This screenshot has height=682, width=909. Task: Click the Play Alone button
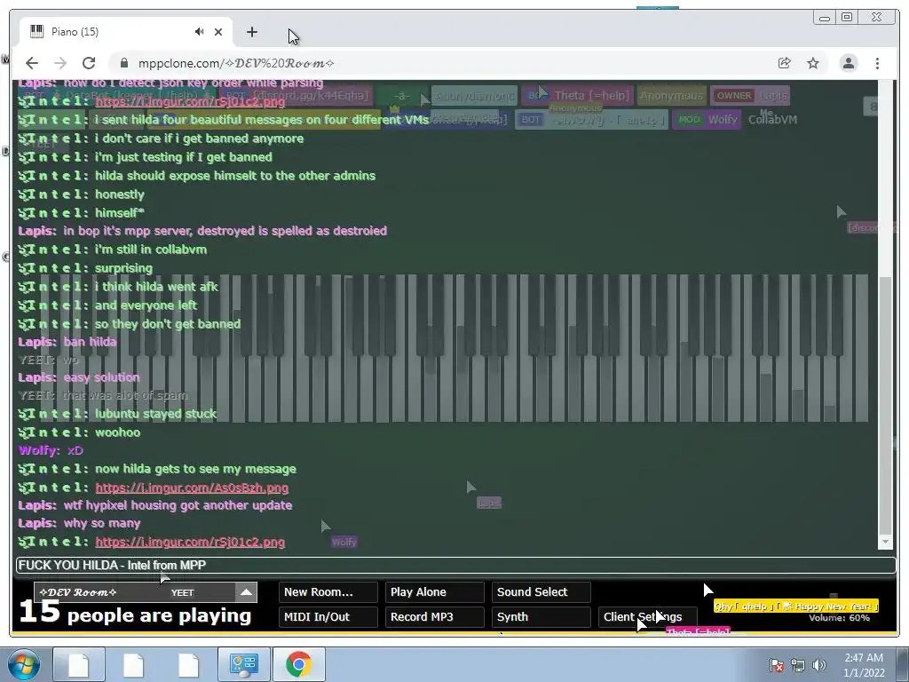[435, 592]
